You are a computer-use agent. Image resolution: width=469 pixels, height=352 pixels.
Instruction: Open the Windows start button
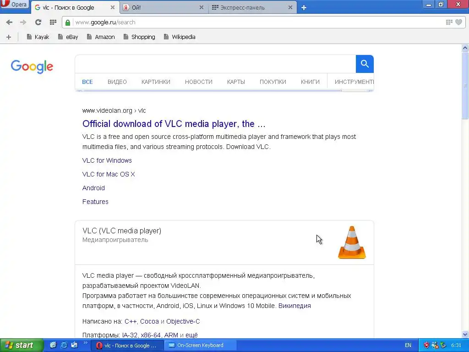[22, 345]
